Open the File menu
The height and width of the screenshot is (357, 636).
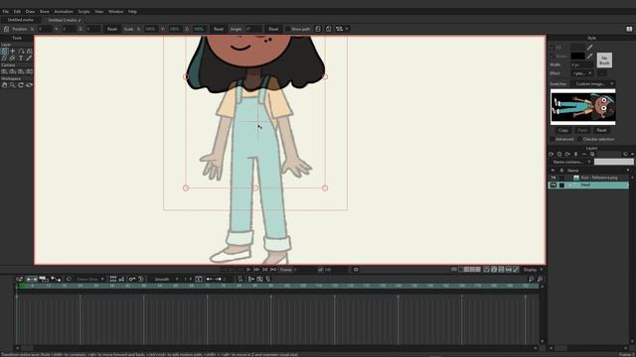click(x=6, y=12)
